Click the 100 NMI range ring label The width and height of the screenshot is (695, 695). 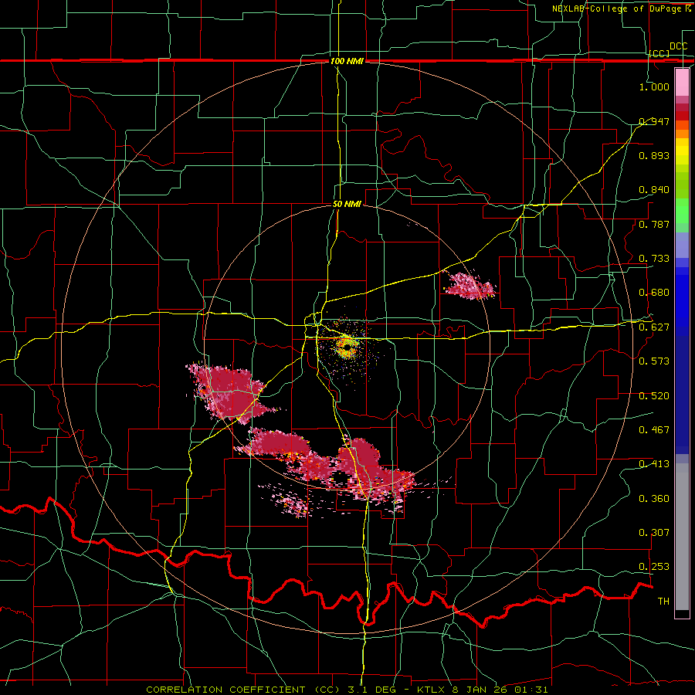click(x=347, y=61)
